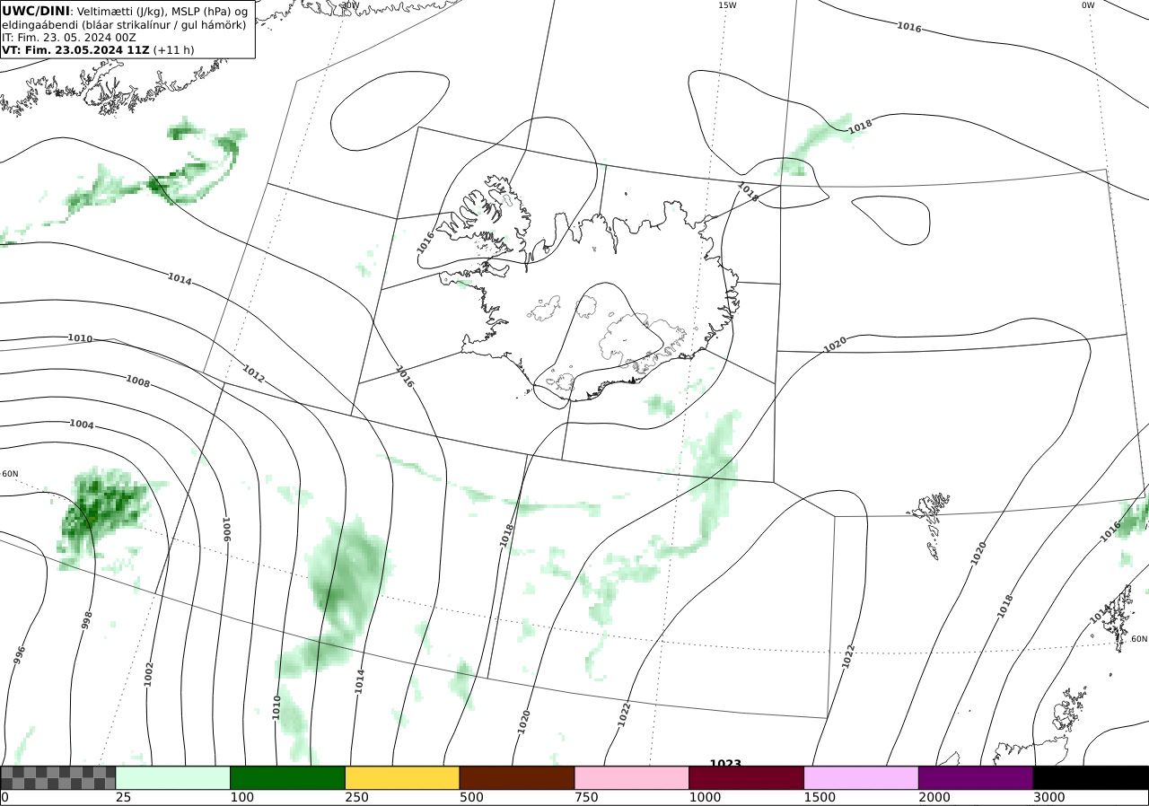This screenshot has height=806, width=1149.
Task: Click the legend tick value '750'
Action: coord(586,797)
